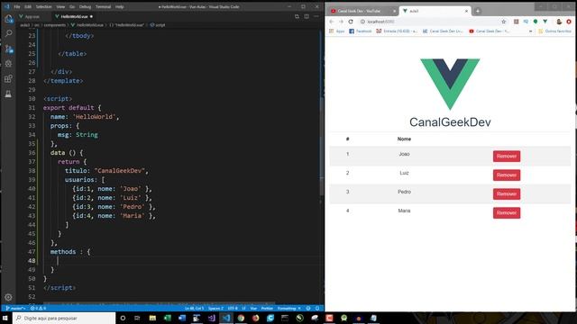Click Cortana circle on the taskbar

(x=123, y=318)
